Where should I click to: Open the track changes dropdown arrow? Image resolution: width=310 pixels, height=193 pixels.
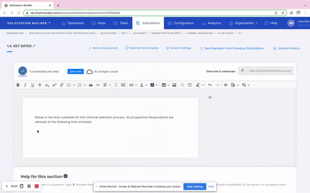(238, 85)
